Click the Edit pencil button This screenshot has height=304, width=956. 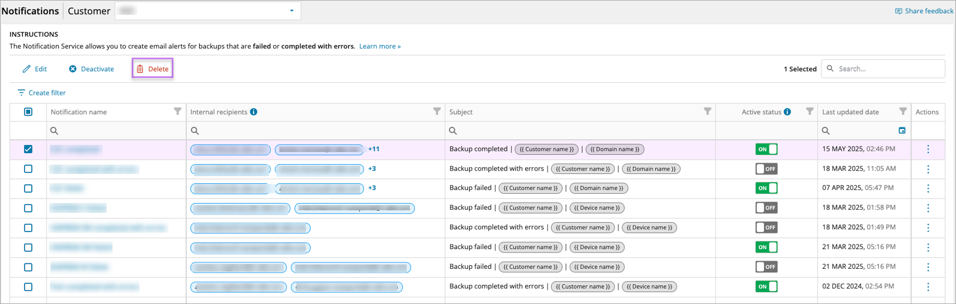pos(35,69)
